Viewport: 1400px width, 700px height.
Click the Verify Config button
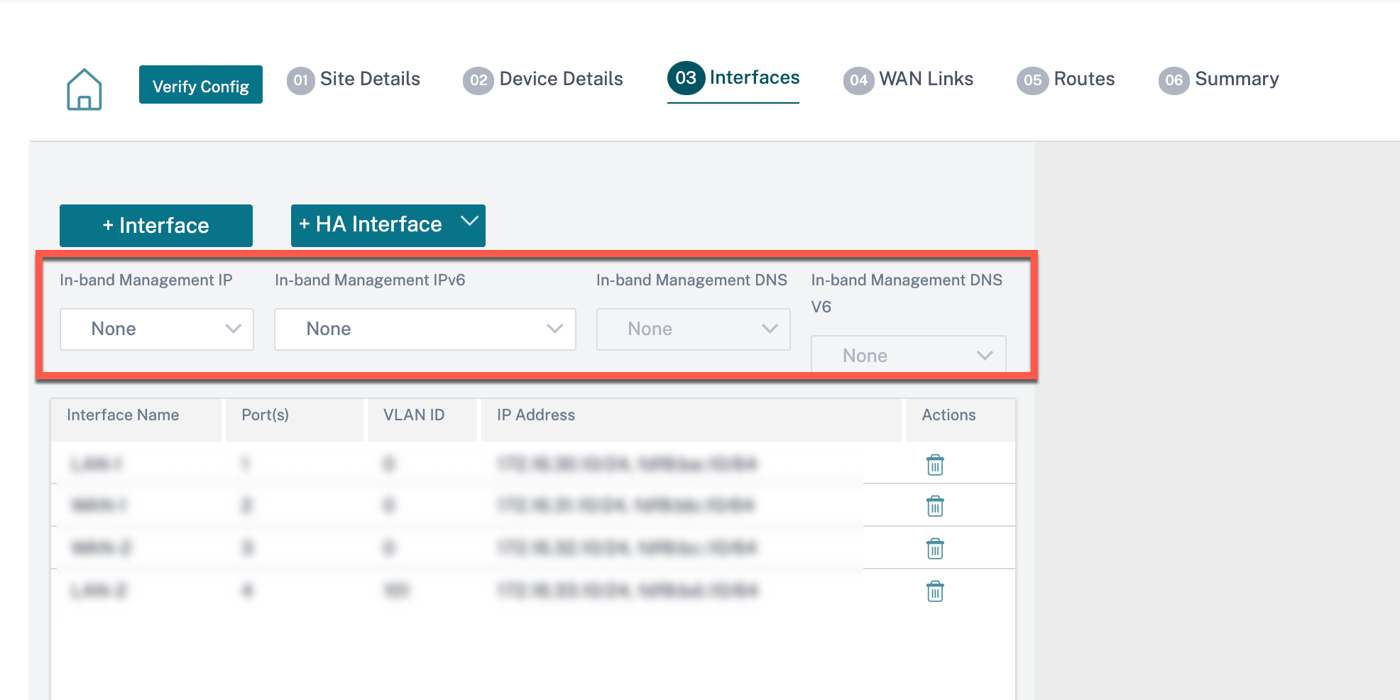tap(201, 84)
